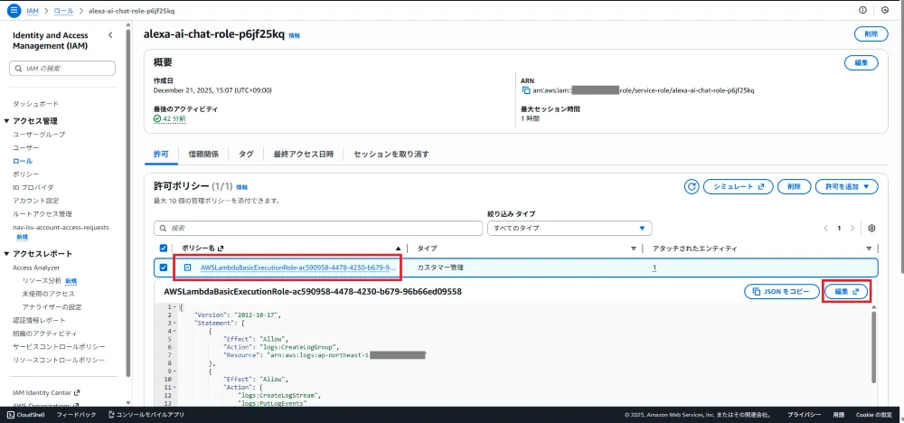Open table preferences via the gear icon
The width and height of the screenshot is (904, 423).
click(871, 229)
